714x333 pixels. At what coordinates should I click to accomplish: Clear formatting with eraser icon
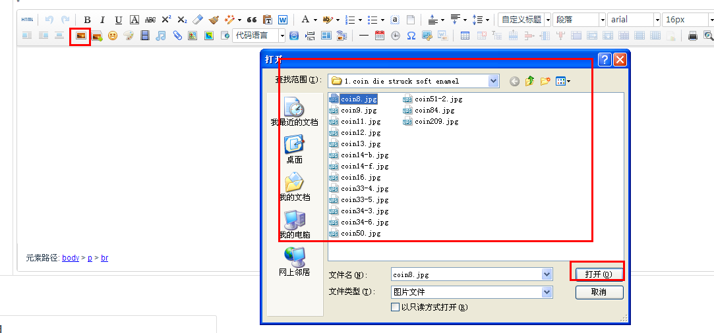click(x=197, y=20)
